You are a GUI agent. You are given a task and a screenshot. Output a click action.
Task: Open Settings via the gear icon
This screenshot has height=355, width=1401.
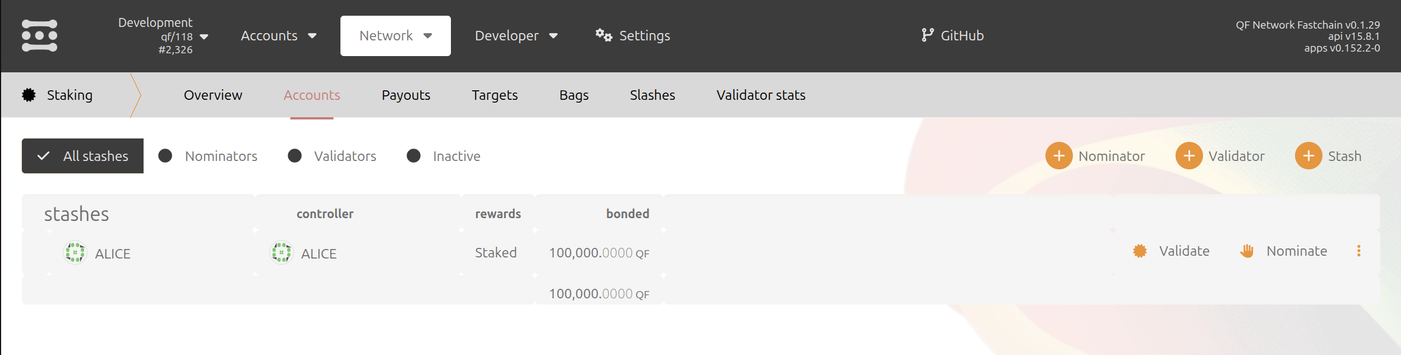pos(603,35)
